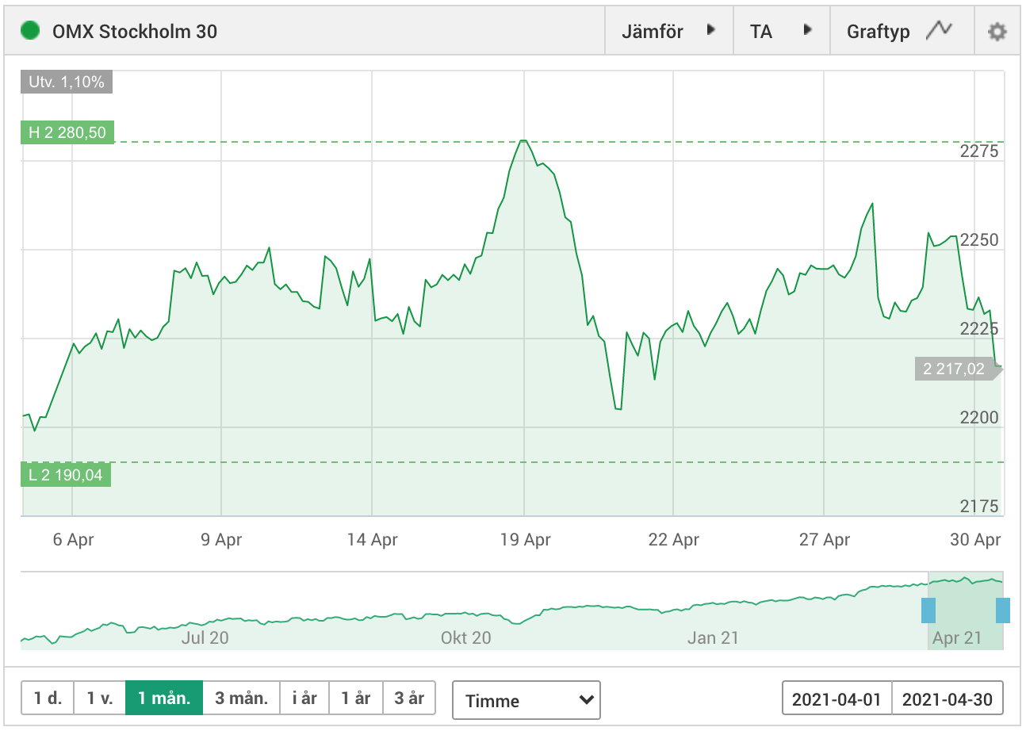This screenshot has height=731, width=1026.
Task: Switch to the 3 mån. range
Action: click(x=242, y=698)
